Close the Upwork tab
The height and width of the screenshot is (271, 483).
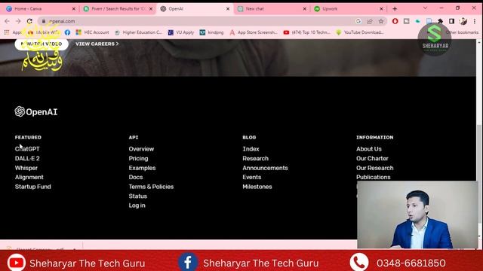[381, 9]
